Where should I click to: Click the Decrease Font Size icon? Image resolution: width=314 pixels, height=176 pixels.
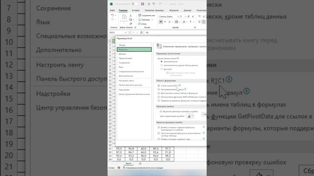193,17
